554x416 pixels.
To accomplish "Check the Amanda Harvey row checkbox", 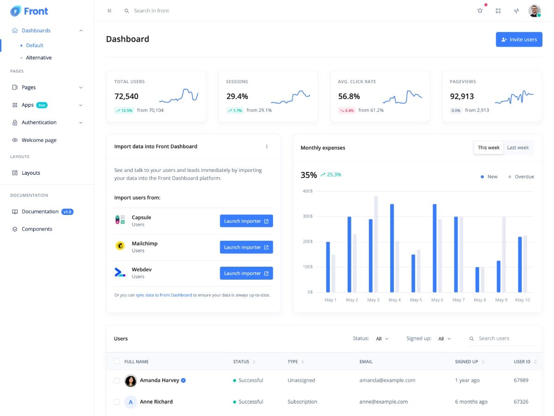I will tap(117, 380).
